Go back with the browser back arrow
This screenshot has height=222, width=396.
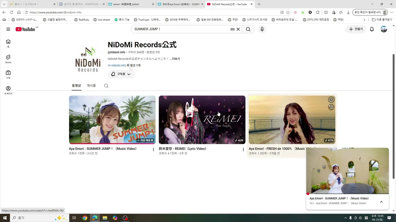[4, 12]
